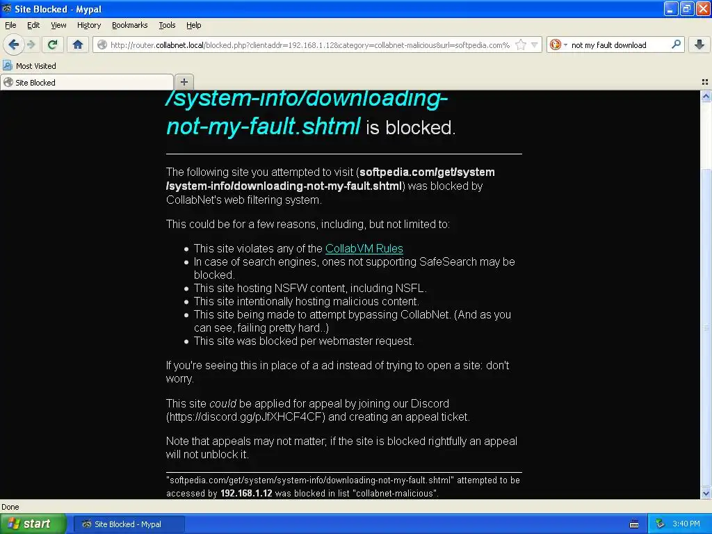Open the Most Visited bookmarks folder
The height and width of the screenshot is (534, 712).
(x=30, y=66)
